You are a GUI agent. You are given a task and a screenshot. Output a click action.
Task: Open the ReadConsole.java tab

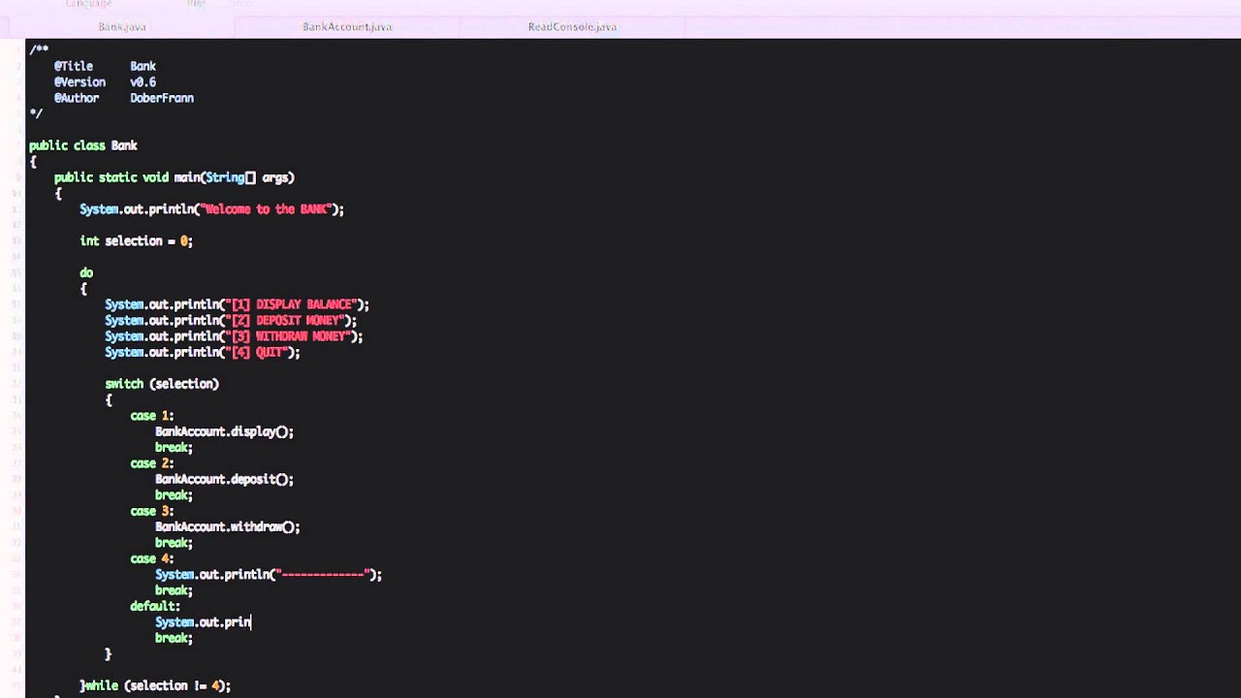click(572, 26)
